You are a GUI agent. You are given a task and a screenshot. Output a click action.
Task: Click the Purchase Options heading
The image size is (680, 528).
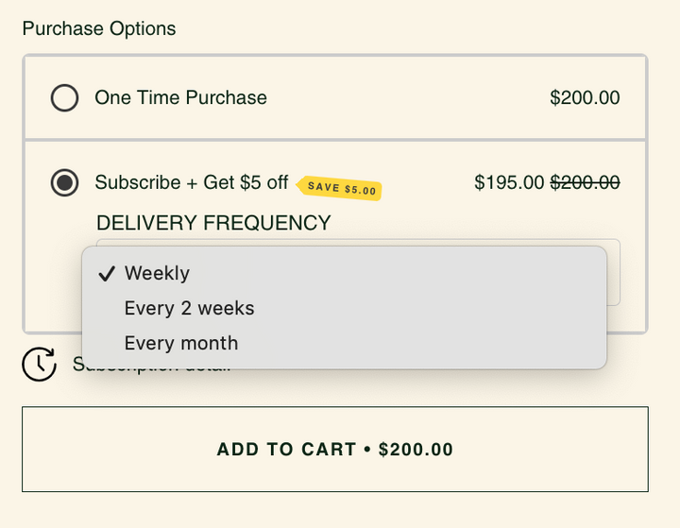click(x=99, y=28)
